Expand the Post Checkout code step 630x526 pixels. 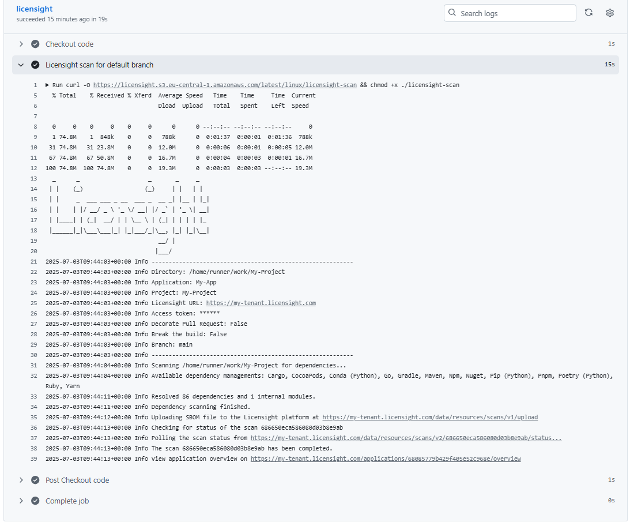click(21, 479)
